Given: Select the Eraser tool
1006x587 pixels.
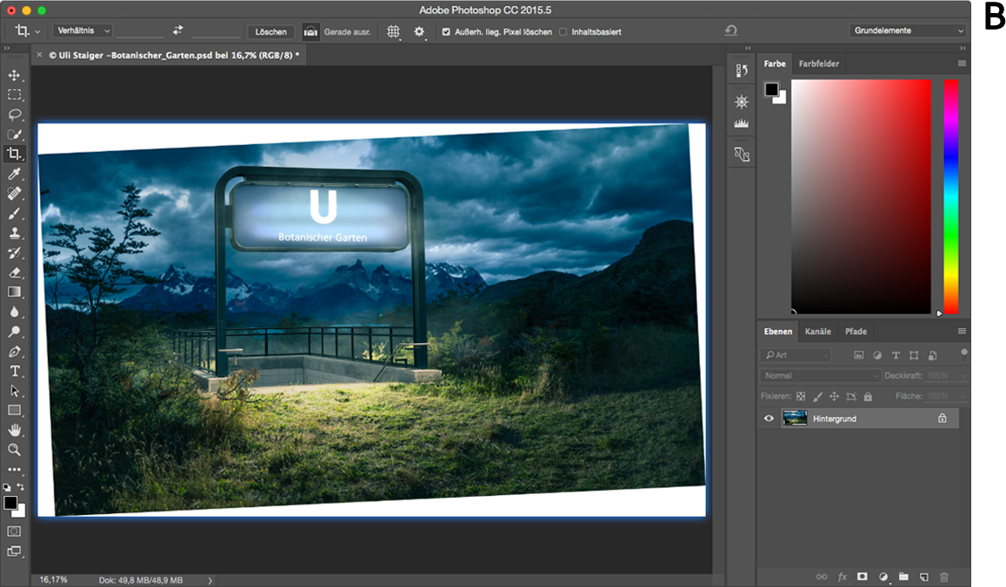Looking at the screenshot, I should click(14, 273).
